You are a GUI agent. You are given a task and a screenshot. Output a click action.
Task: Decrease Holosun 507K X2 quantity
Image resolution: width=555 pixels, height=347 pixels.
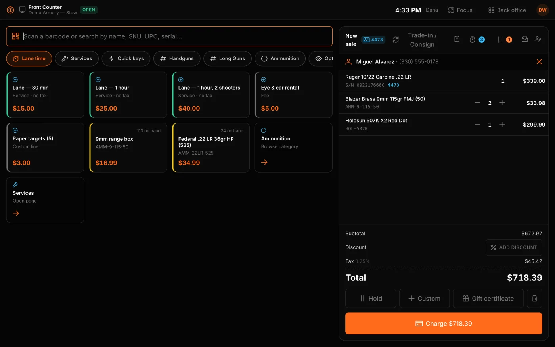pos(478,125)
